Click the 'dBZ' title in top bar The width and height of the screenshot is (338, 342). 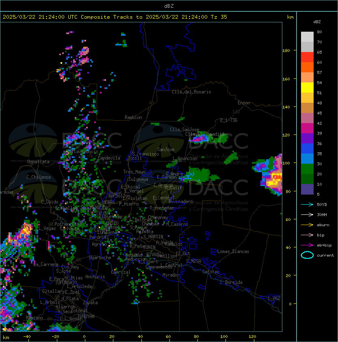pyautogui.click(x=169, y=6)
